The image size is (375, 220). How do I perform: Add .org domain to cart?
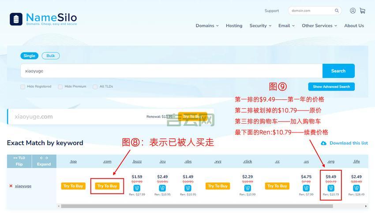331,188
